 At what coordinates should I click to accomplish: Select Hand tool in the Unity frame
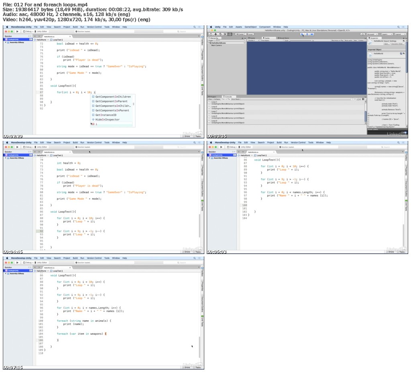click(211, 35)
